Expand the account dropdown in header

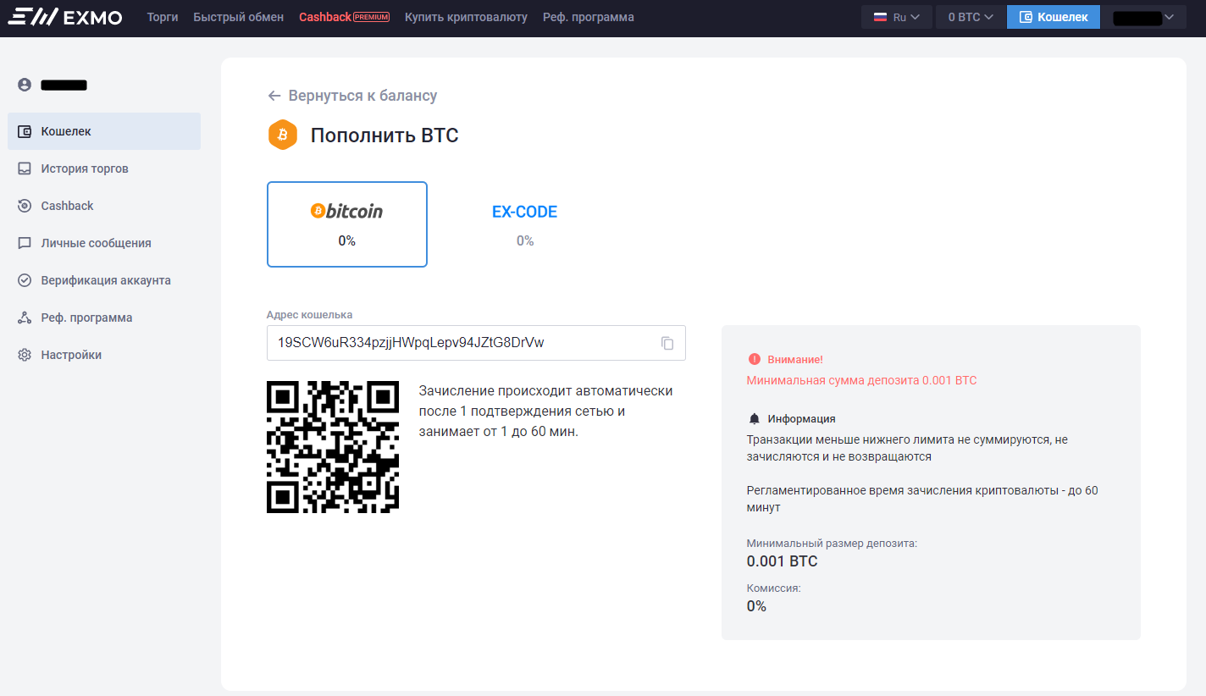coord(1144,17)
